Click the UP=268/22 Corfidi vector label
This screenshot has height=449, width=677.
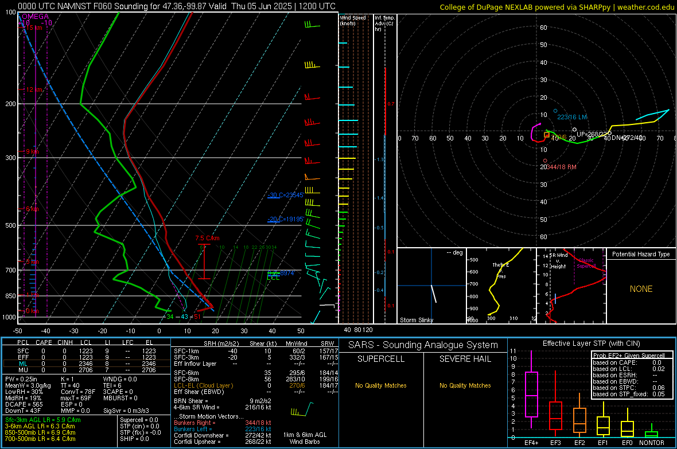[x=592, y=134]
